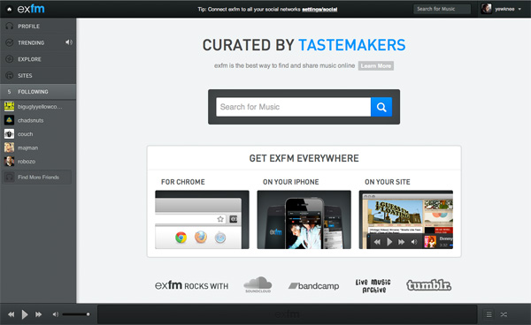Click the Sites icon in sidebar

[x=10, y=75]
